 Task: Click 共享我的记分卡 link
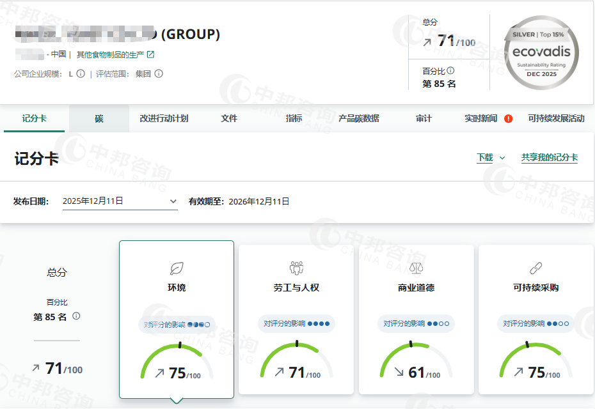549,157
